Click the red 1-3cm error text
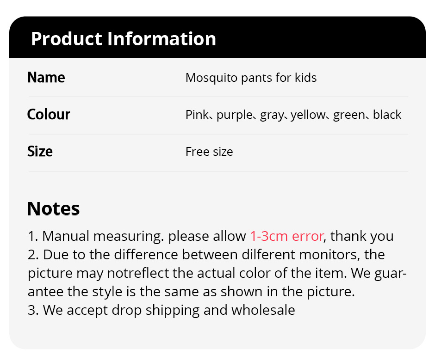435x355 pixels. coord(287,236)
